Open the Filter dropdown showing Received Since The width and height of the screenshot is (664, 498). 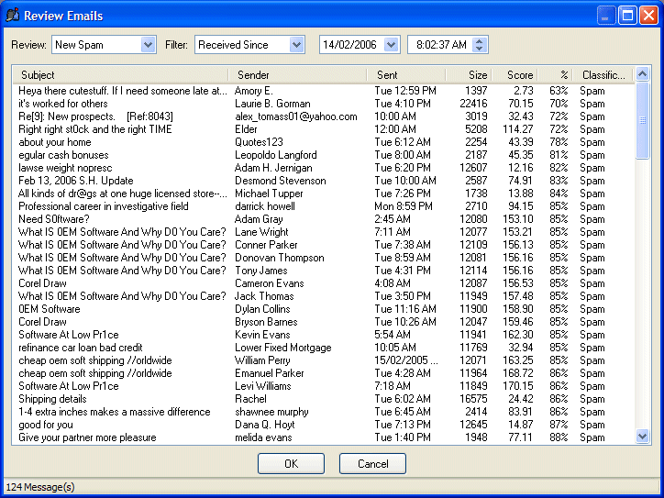(296, 44)
